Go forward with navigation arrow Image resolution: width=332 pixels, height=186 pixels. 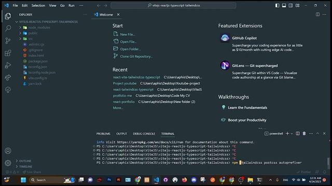tap(105, 6)
